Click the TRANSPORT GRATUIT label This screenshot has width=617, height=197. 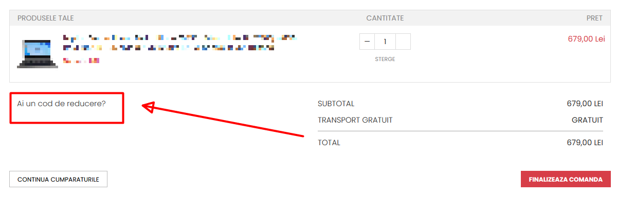coord(355,120)
